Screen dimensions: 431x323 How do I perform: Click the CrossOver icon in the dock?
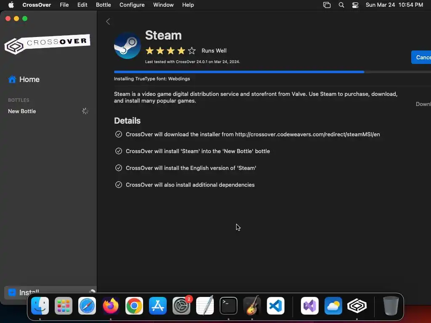click(357, 305)
